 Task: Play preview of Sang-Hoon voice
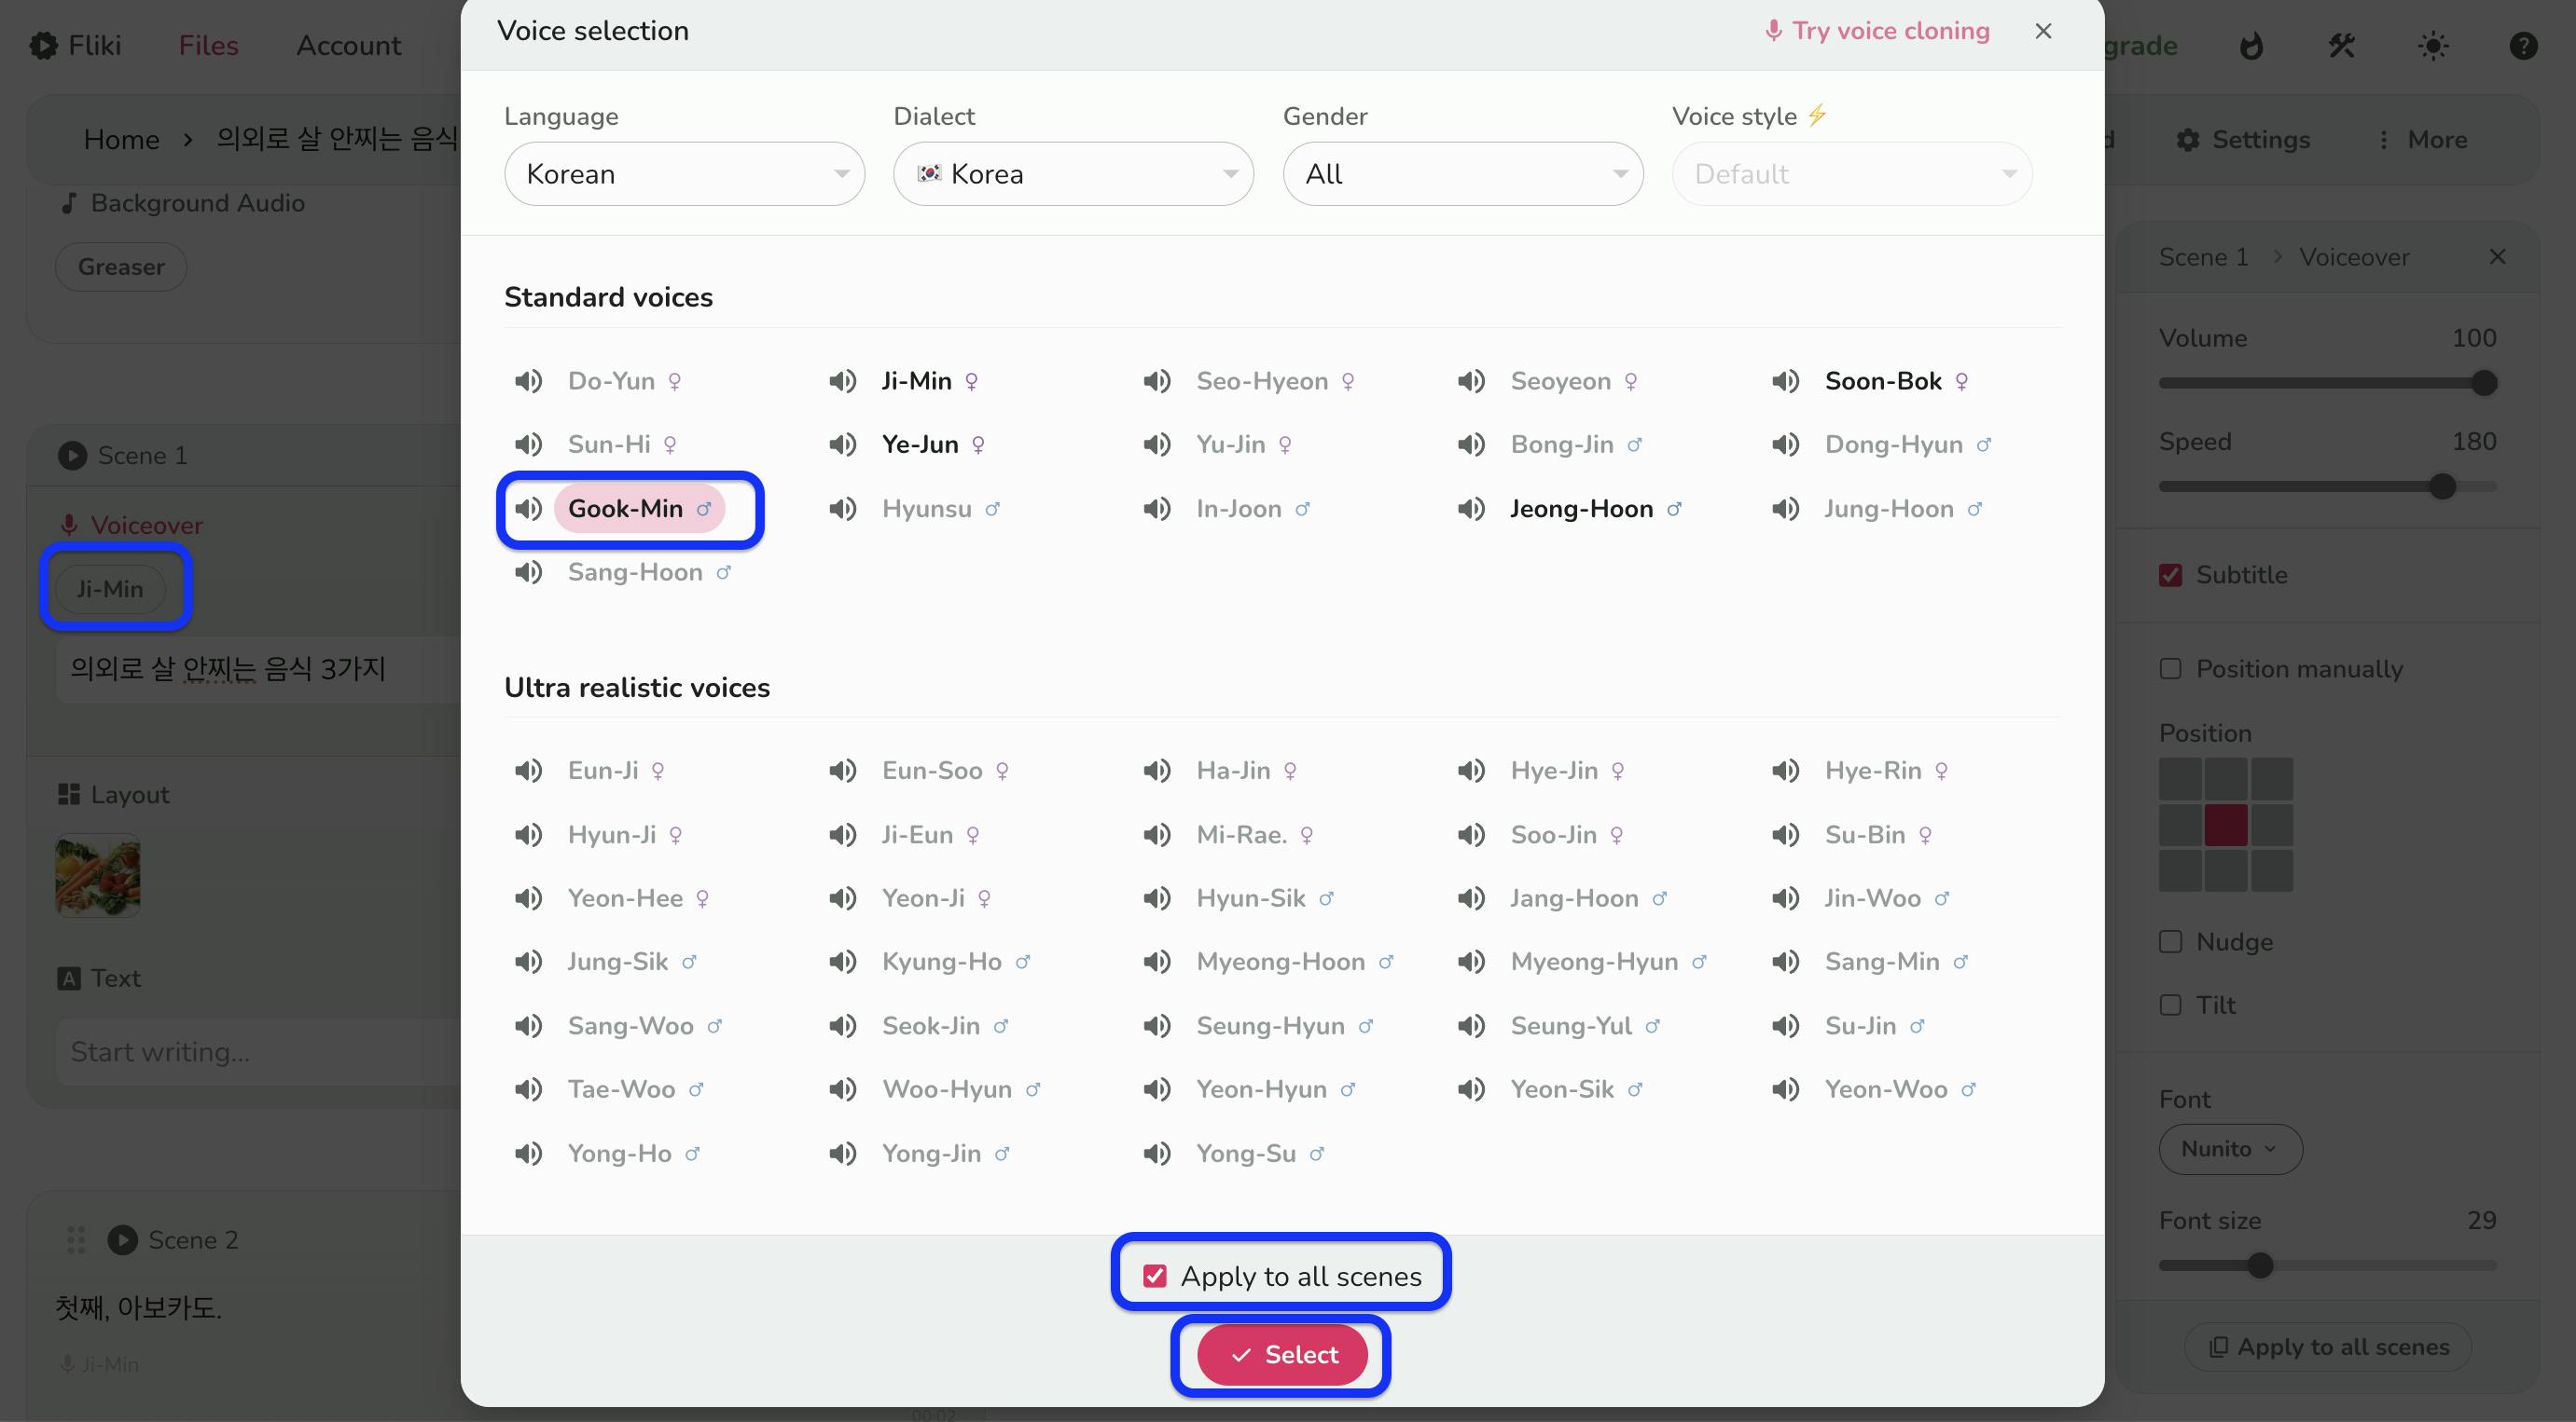(528, 572)
